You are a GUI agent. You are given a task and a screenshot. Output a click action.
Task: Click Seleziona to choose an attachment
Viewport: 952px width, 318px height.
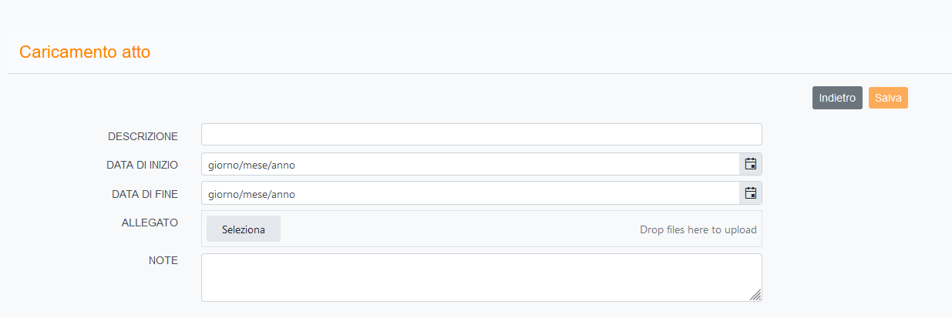pos(244,229)
